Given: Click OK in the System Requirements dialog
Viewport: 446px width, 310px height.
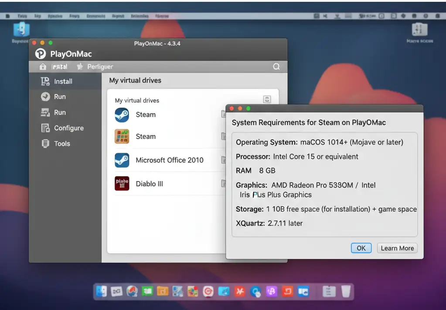Looking at the screenshot, I should point(361,248).
